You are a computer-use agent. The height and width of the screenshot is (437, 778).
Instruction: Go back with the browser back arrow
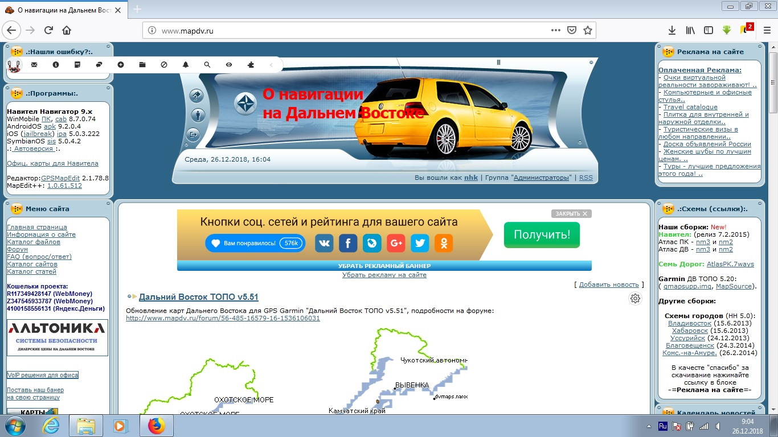tap(12, 30)
